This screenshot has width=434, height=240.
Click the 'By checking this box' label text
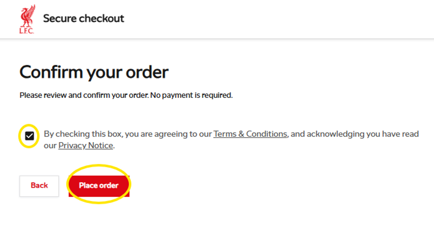click(83, 134)
